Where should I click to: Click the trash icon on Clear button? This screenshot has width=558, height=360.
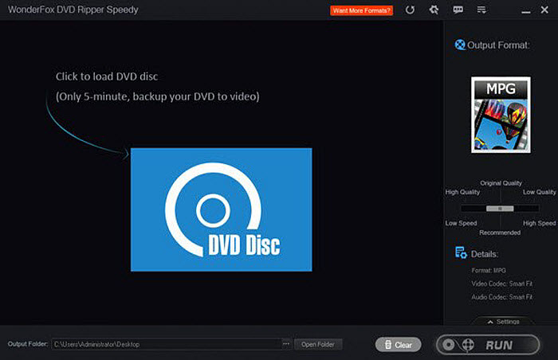(x=388, y=345)
